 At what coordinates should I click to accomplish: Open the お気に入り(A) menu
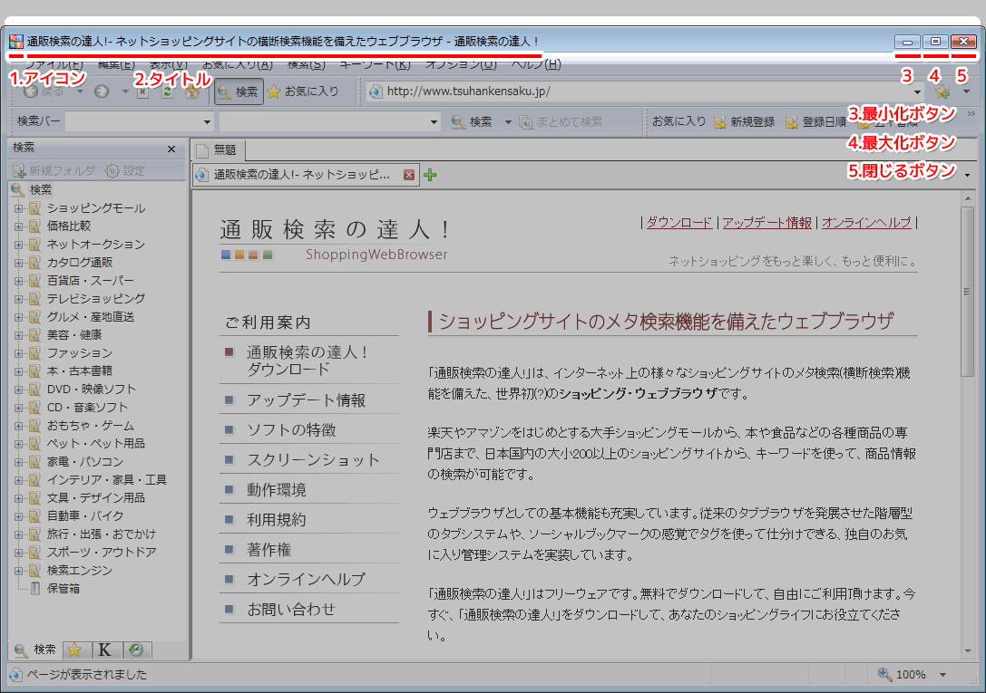(238, 64)
